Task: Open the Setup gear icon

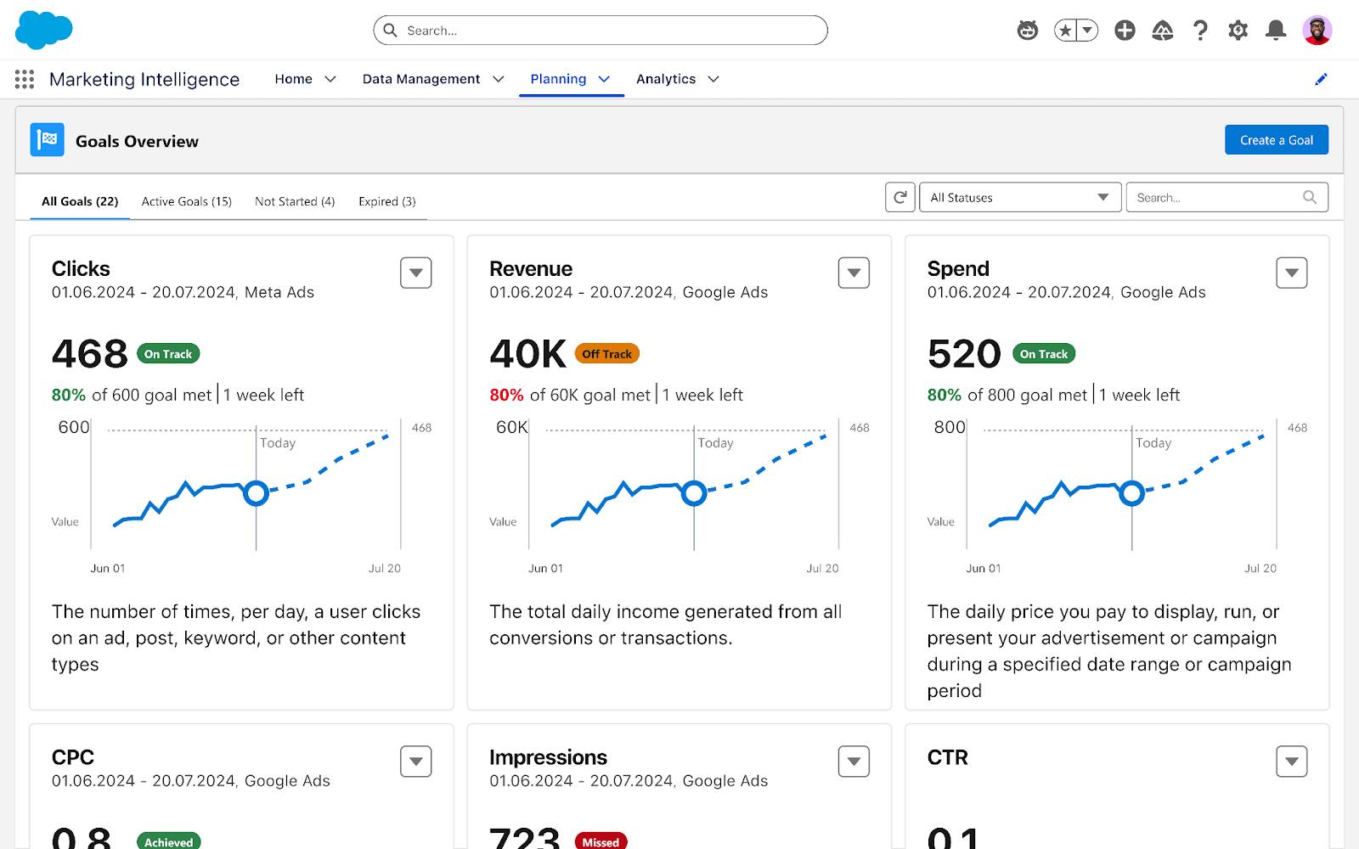Action: click(1238, 31)
